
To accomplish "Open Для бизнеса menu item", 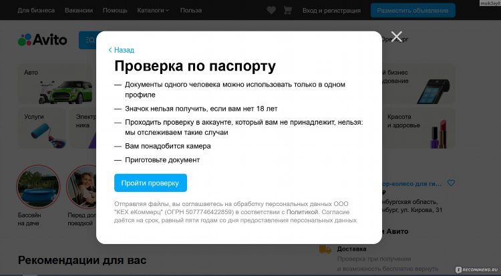I will pos(36,11).
